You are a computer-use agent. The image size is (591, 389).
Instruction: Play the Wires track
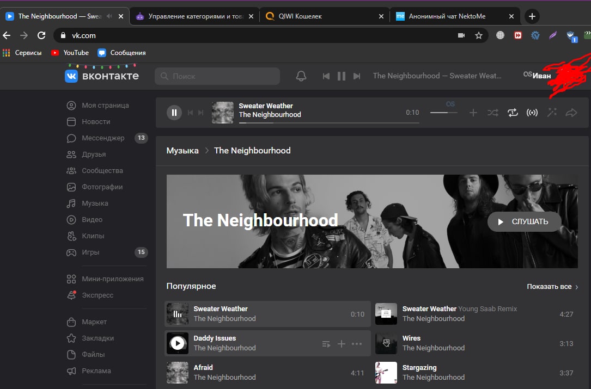pos(386,343)
